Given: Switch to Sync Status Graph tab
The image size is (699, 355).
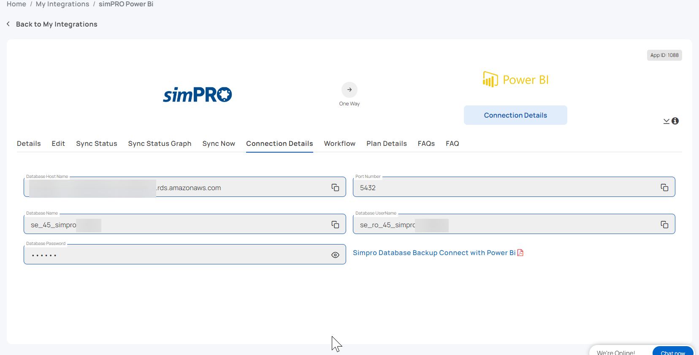Looking at the screenshot, I should click(160, 143).
